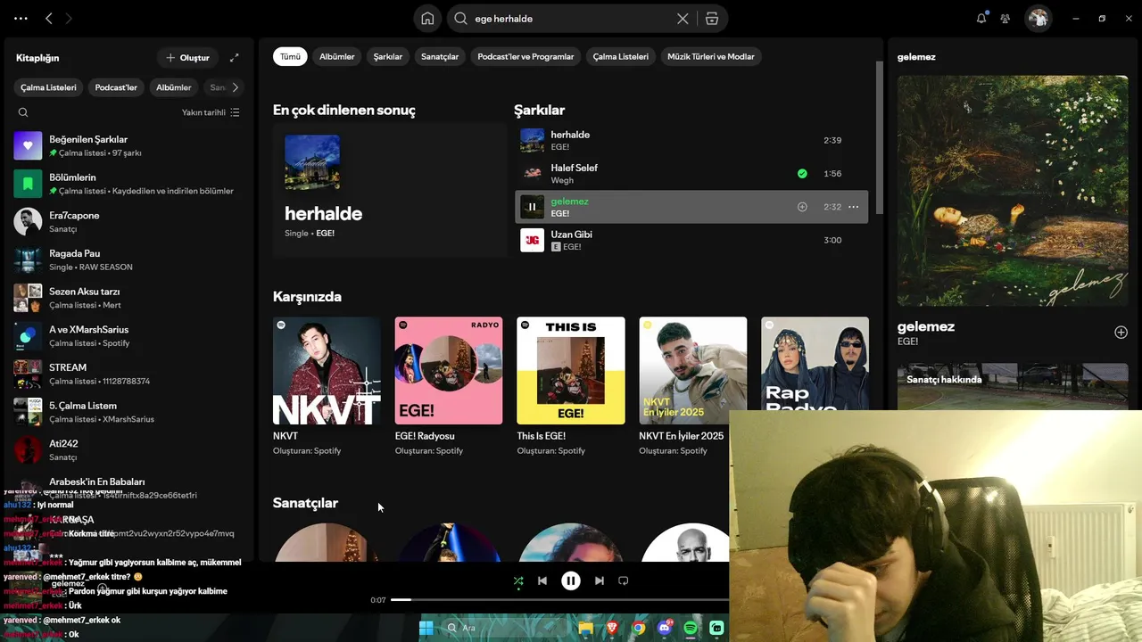Filter library by Çalma Listeleri
The image size is (1142, 642).
[49, 87]
